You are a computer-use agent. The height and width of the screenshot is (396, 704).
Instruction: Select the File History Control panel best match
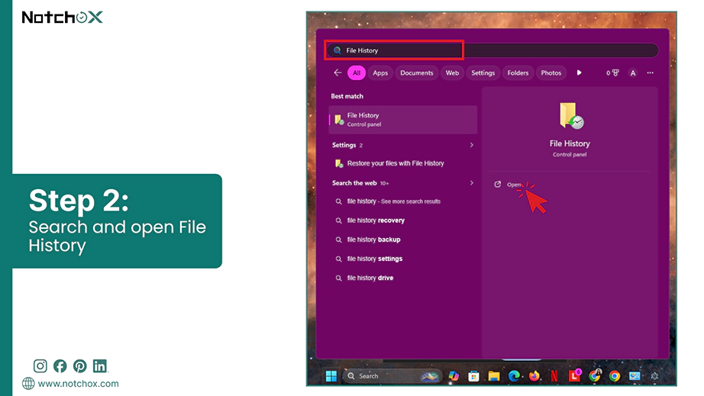402,120
